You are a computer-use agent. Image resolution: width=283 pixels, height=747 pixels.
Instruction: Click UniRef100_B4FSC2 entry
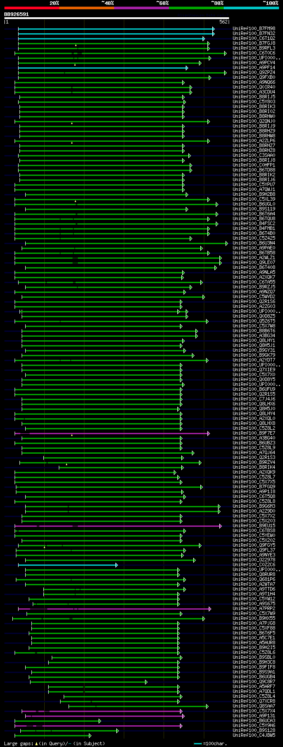point(254,224)
